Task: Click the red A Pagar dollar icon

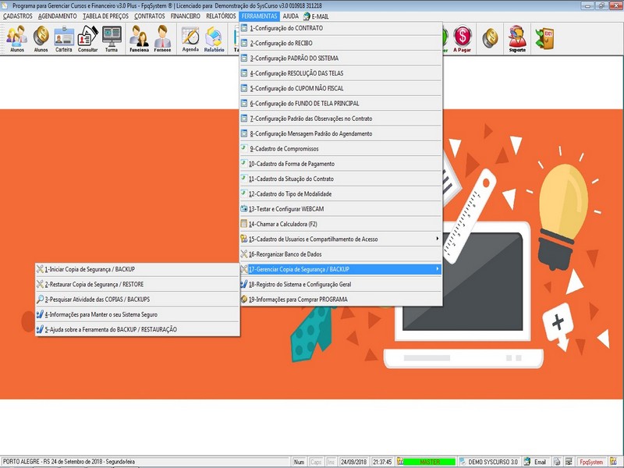Action: tap(462, 38)
